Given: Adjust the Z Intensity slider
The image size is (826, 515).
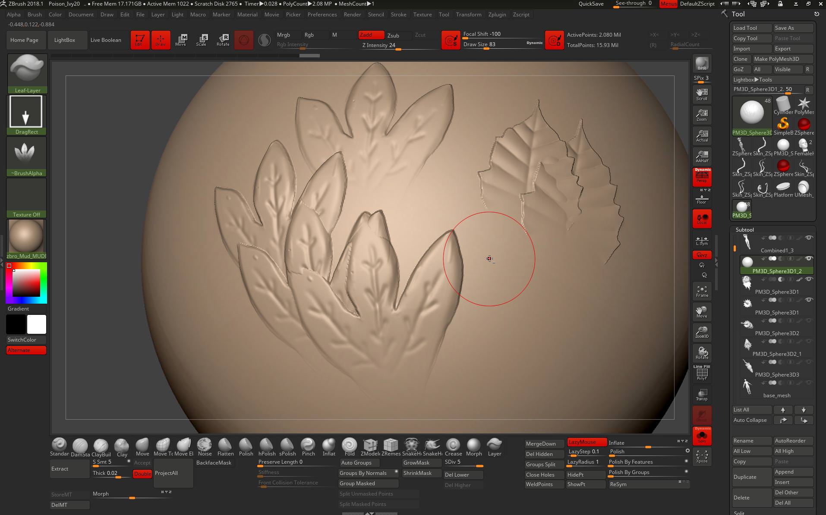Looking at the screenshot, I should pyautogui.click(x=399, y=45).
